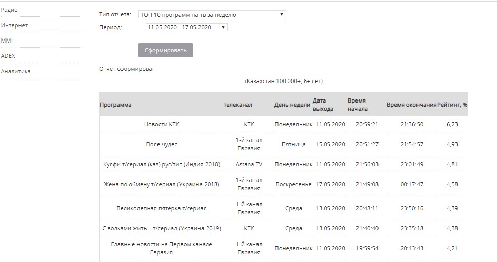
Task: Click the Рейтинг, % column header
Action: pyautogui.click(x=452, y=105)
